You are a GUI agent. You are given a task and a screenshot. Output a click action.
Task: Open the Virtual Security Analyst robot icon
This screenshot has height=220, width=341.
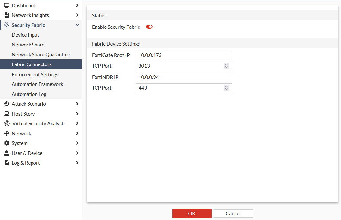point(7,123)
